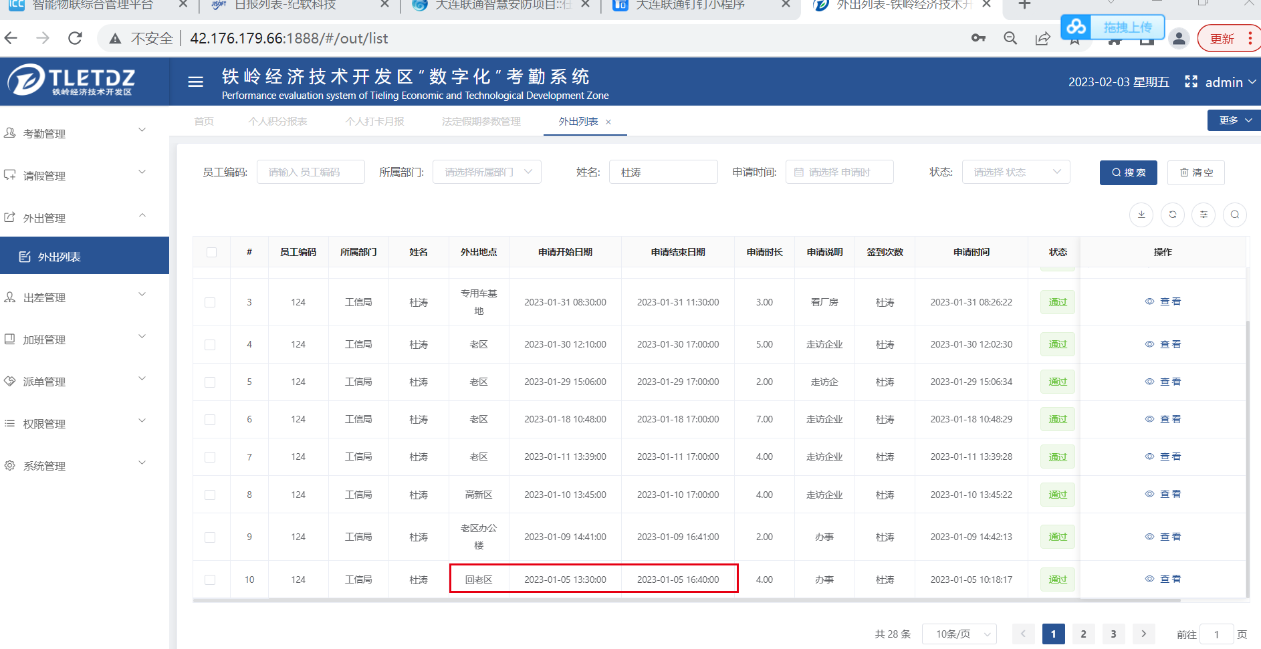Click the view eye icon in the 2023-01-11 row

1149,457
